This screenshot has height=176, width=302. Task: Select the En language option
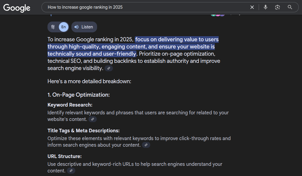(63, 27)
